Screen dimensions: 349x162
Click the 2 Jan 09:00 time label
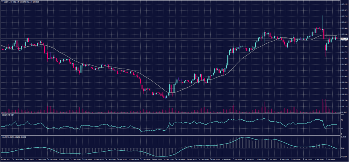[x=227, y=159]
